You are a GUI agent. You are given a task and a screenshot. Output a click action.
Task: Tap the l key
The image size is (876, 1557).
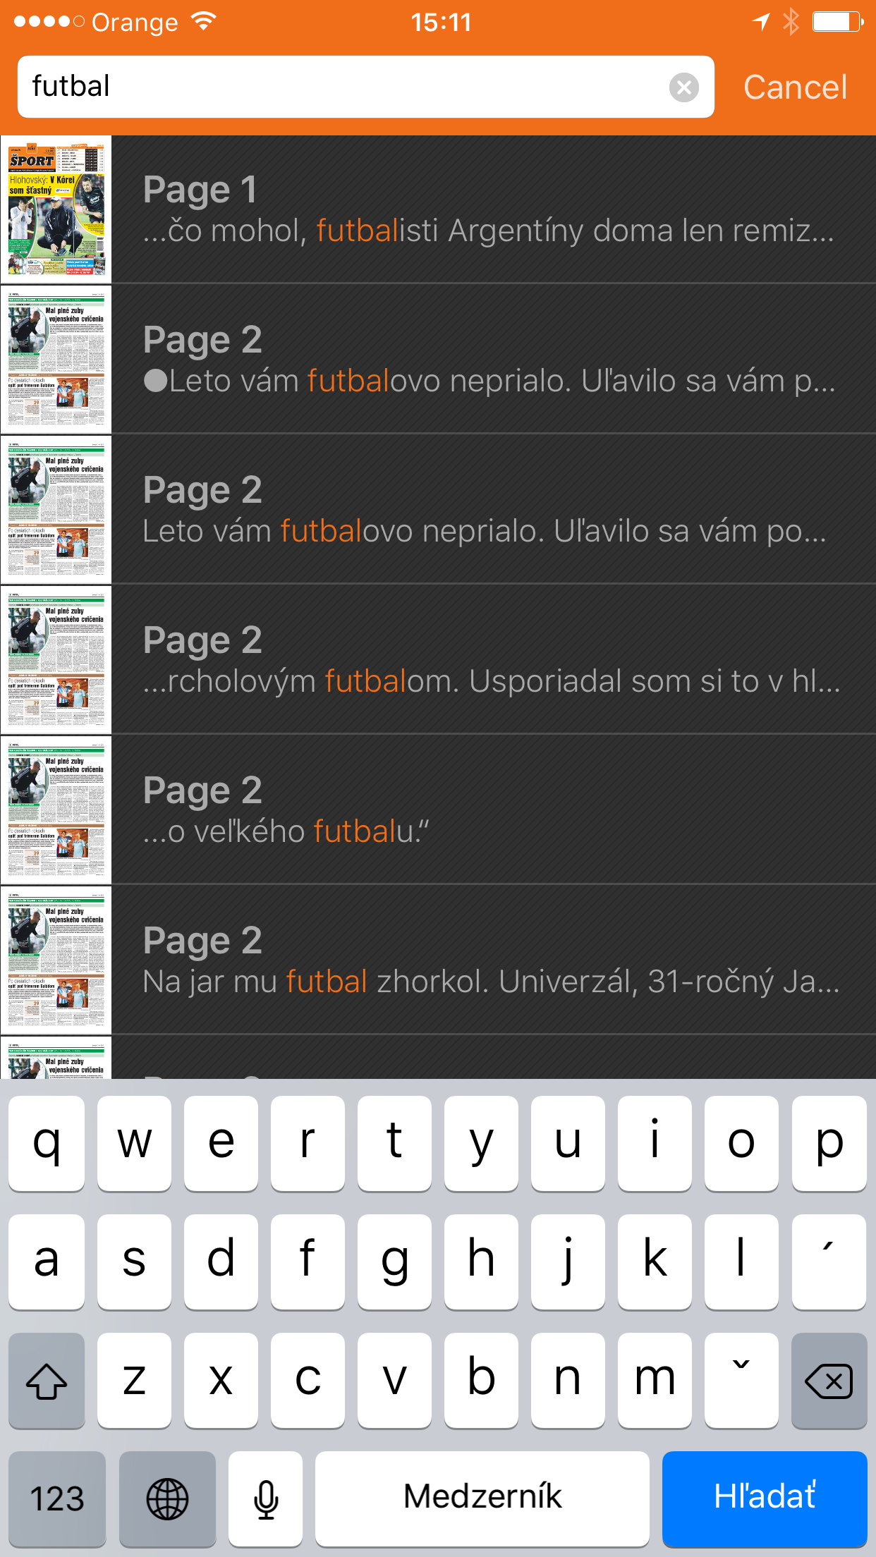[741, 1262]
